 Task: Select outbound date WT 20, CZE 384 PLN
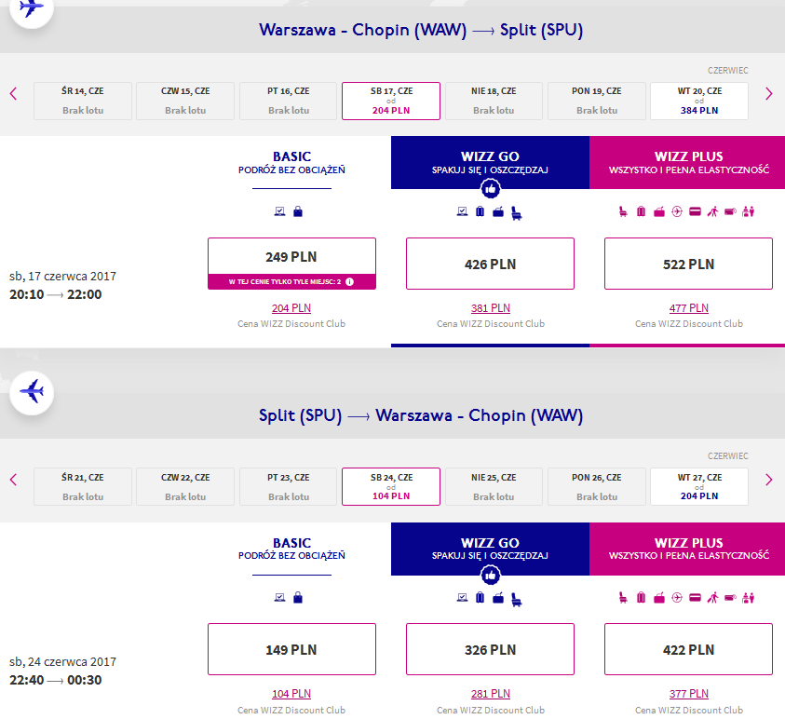coord(699,101)
